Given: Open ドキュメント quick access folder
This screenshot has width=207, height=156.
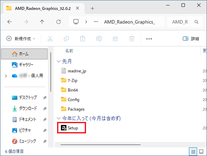Looking at the screenshot, I should pos(24,119).
